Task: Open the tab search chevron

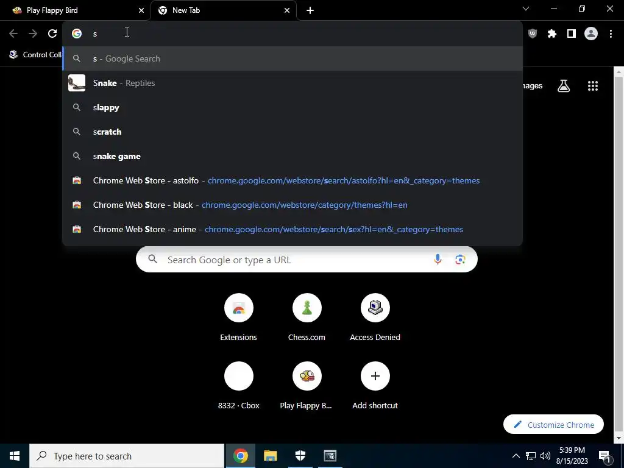Action: [525, 9]
